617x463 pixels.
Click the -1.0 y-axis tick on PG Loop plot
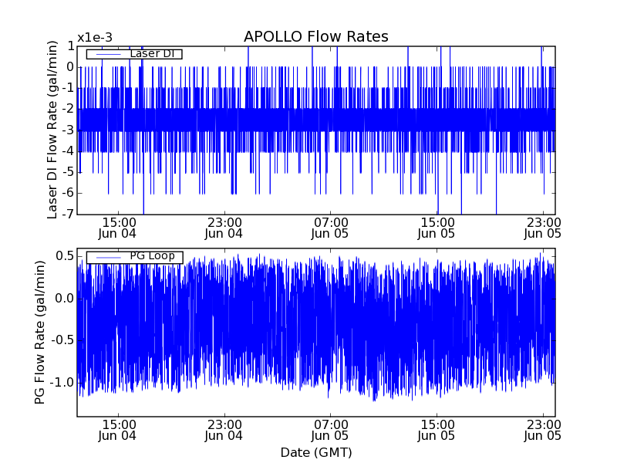point(62,383)
